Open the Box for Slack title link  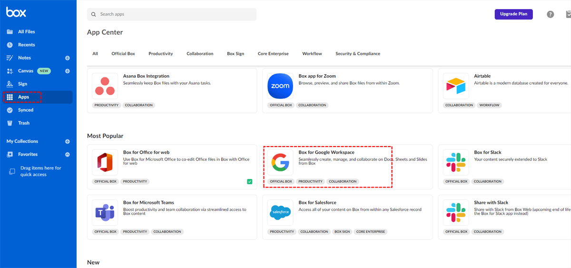(x=487, y=152)
